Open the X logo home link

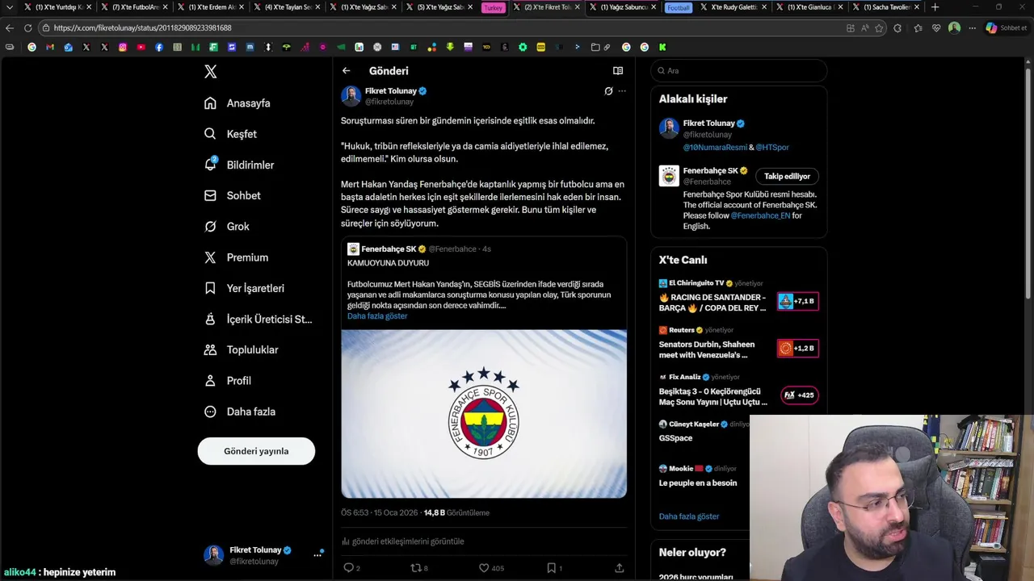[210, 72]
